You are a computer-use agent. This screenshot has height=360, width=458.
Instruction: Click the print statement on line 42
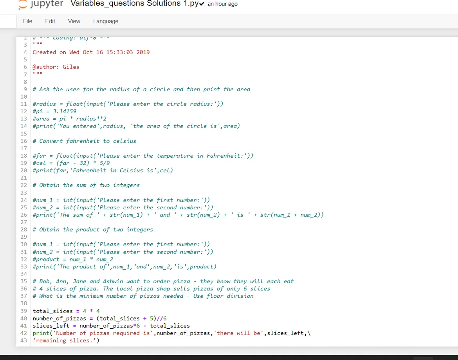pos(171,333)
